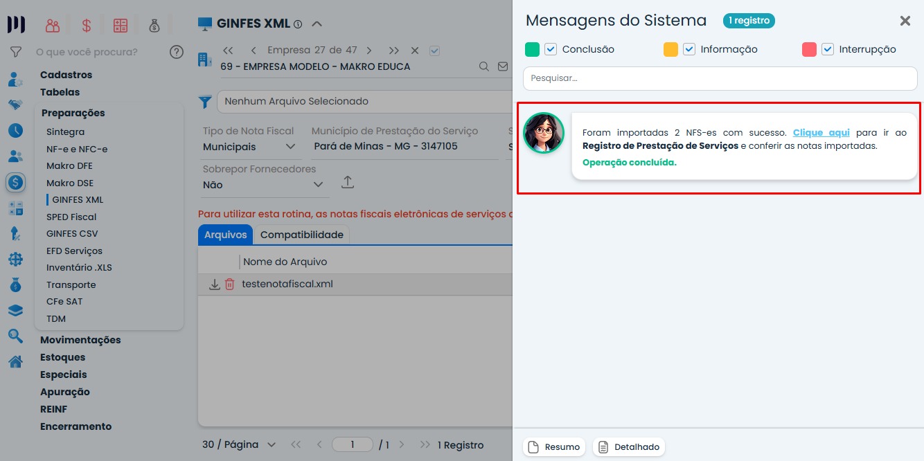Click the building company icon

coord(204,59)
